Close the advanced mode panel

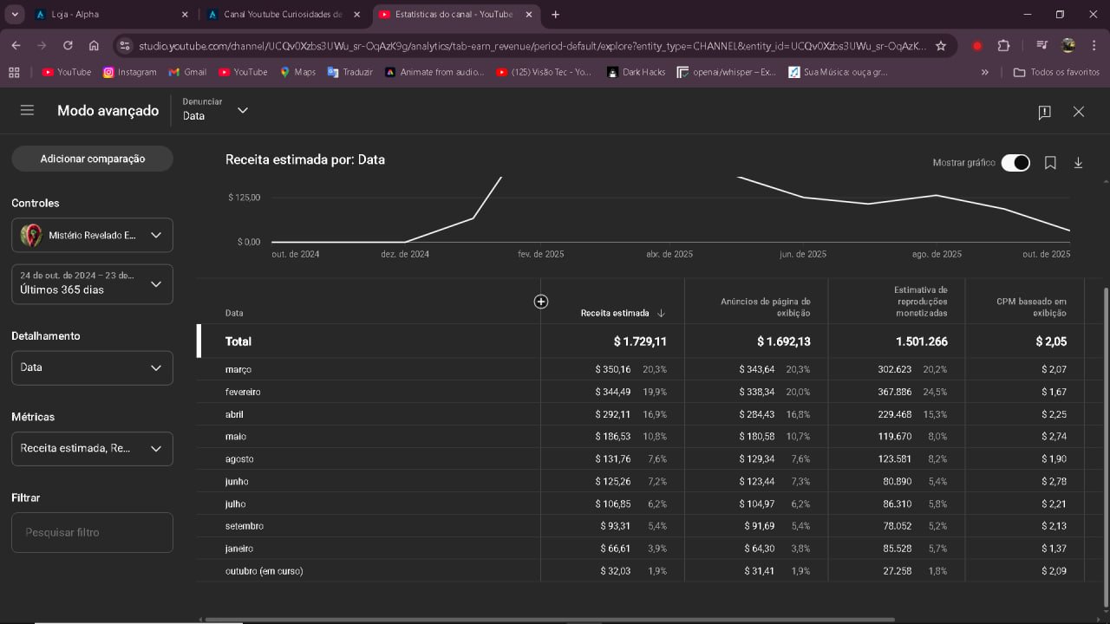1079,112
